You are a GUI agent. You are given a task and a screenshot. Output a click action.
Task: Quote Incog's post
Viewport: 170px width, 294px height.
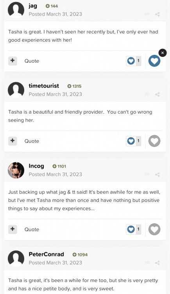point(32,229)
